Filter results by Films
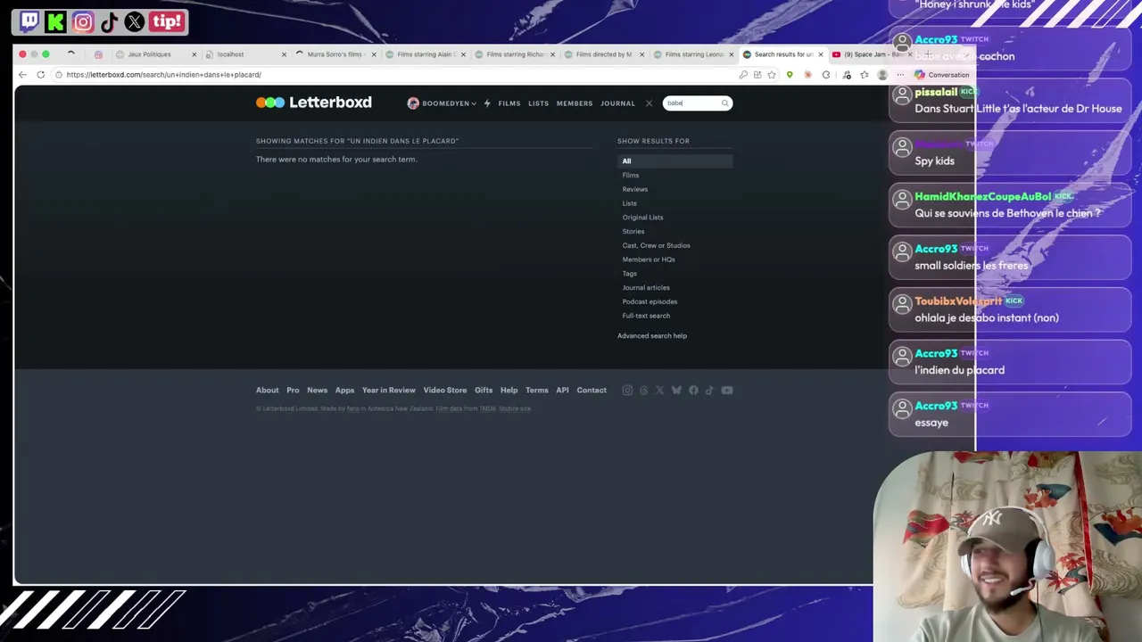1142x642 pixels. click(x=631, y=176)
